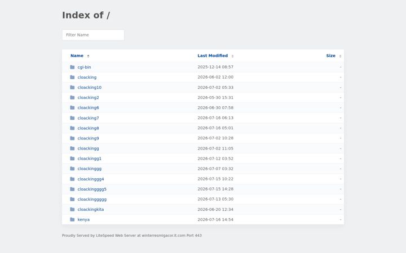The width and height of the screenshot is (406, 253).
Task: Open the cloacking10 directory link
Action: (x=90, y=88)
